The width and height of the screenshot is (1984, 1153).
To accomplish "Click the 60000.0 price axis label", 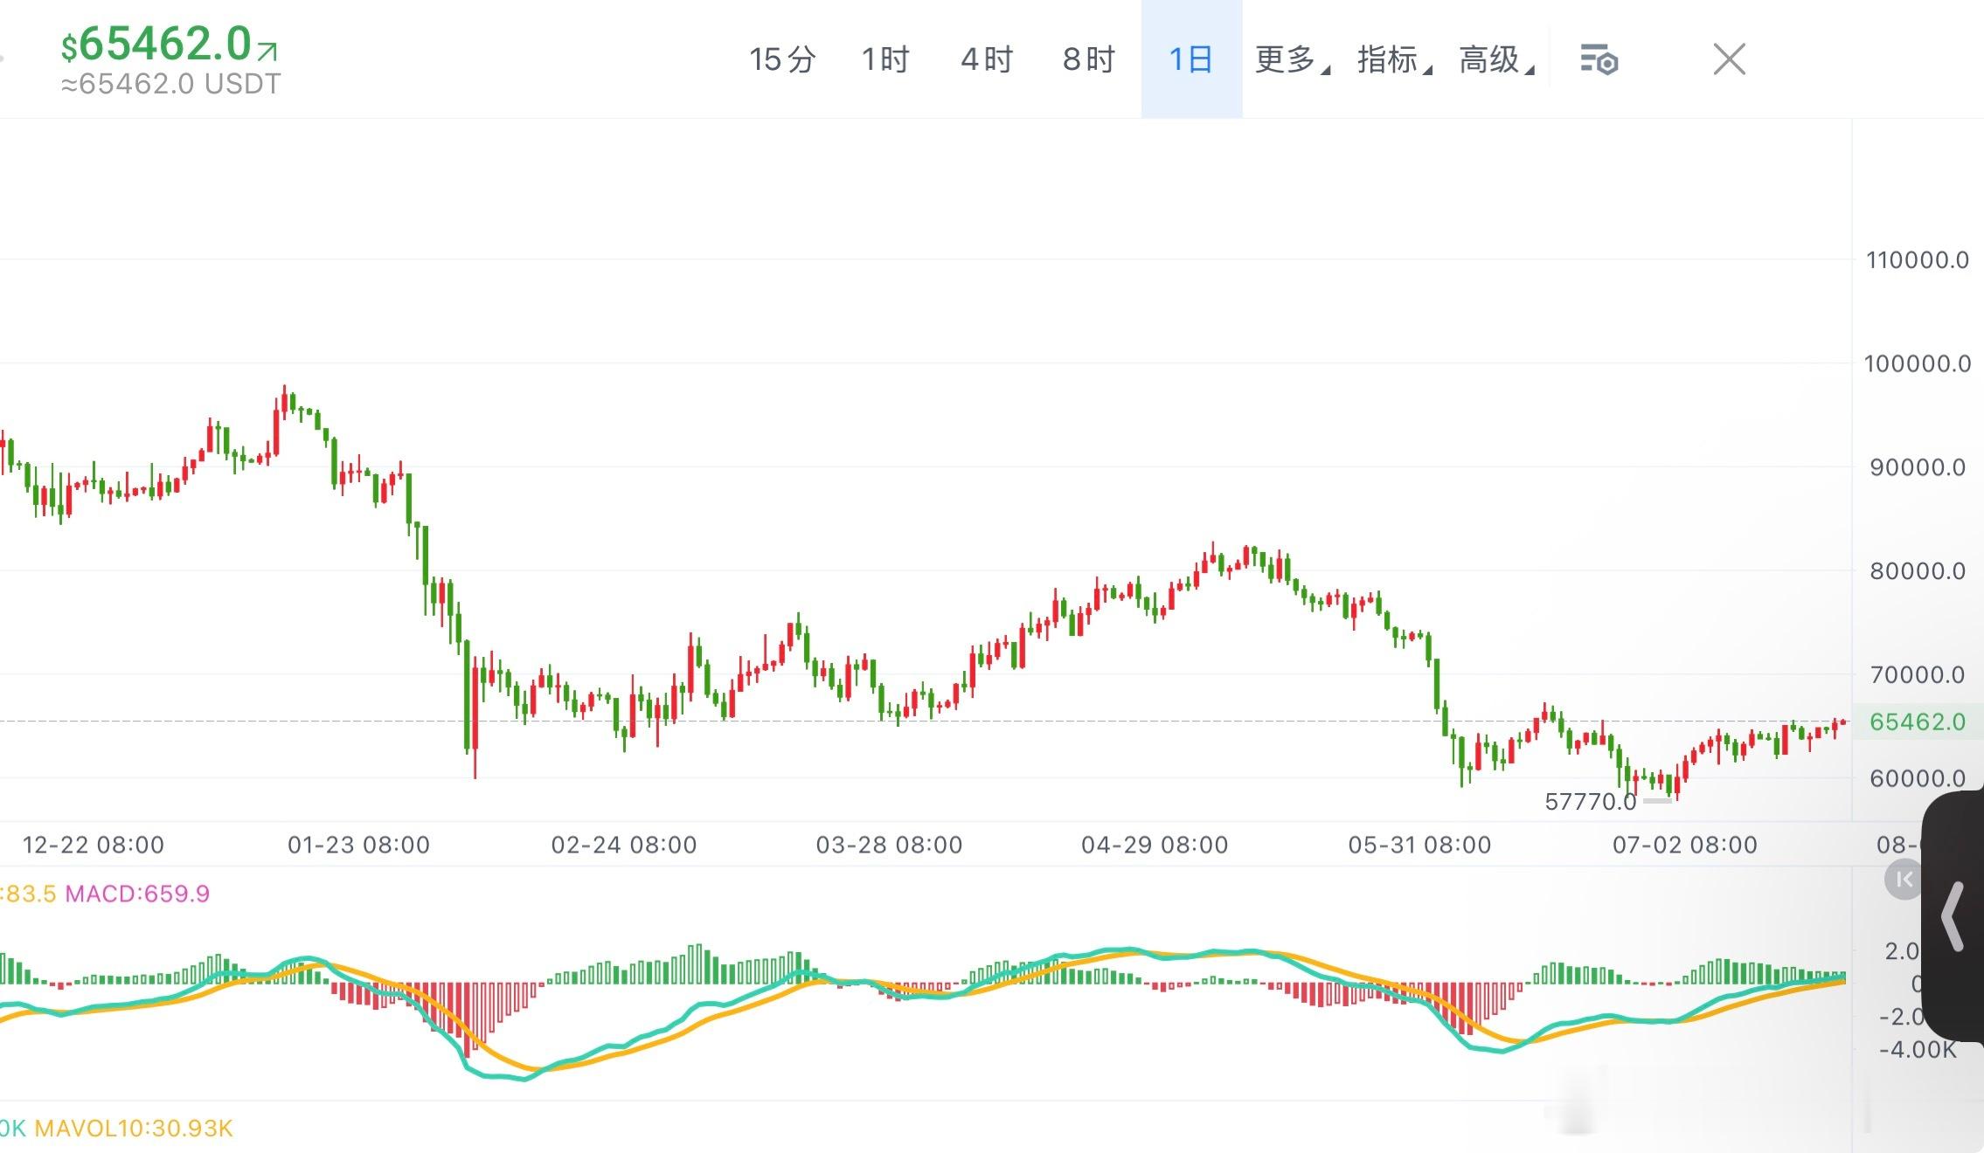I will pyautogui.click(x=1918, y=778).
